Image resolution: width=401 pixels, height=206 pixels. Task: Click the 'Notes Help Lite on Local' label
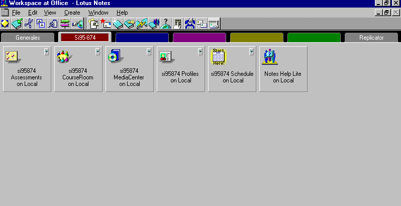pyautogui.click(x=283, y=77)
